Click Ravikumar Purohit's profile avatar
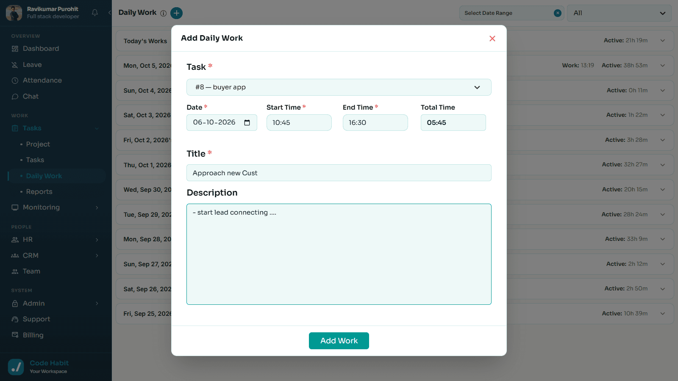 click(x=14, y=13)
